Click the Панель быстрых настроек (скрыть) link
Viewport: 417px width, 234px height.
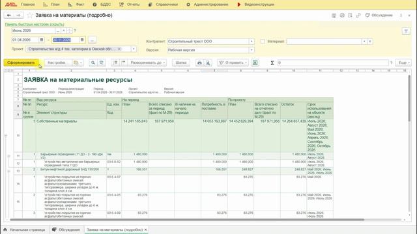(x=35, y=25)
